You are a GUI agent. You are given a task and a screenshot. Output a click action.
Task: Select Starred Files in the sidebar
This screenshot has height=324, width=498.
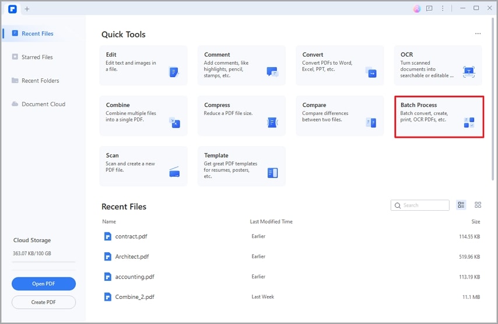(x=37, y=57)
